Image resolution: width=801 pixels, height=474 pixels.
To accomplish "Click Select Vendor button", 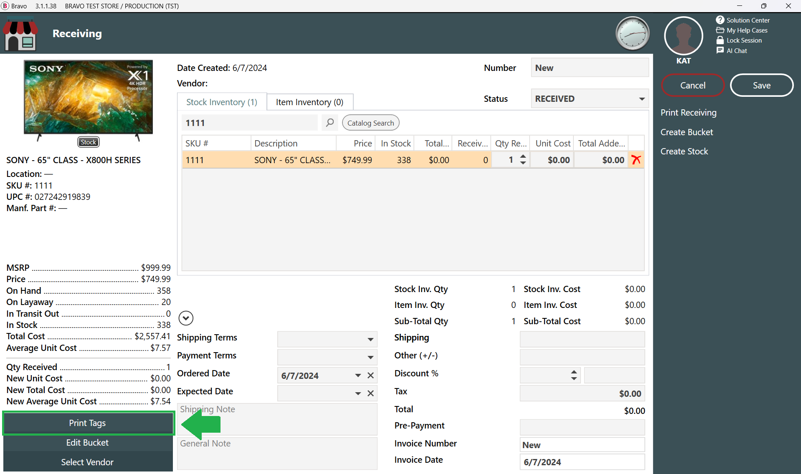I will tap(87, 462).
